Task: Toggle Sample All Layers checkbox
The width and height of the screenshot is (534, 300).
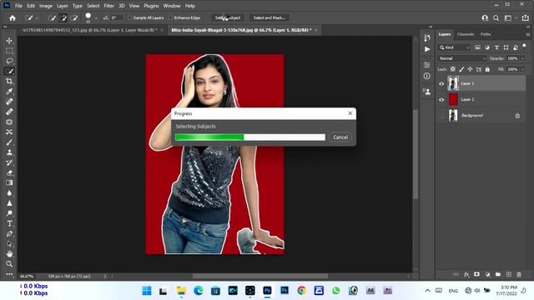Action: [130, 17]
